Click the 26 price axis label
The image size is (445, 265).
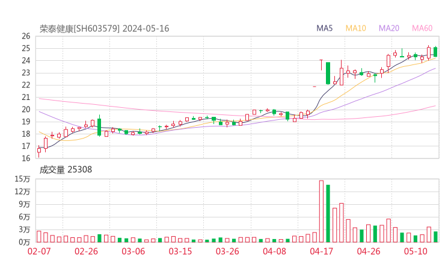(x=26, y=36)
